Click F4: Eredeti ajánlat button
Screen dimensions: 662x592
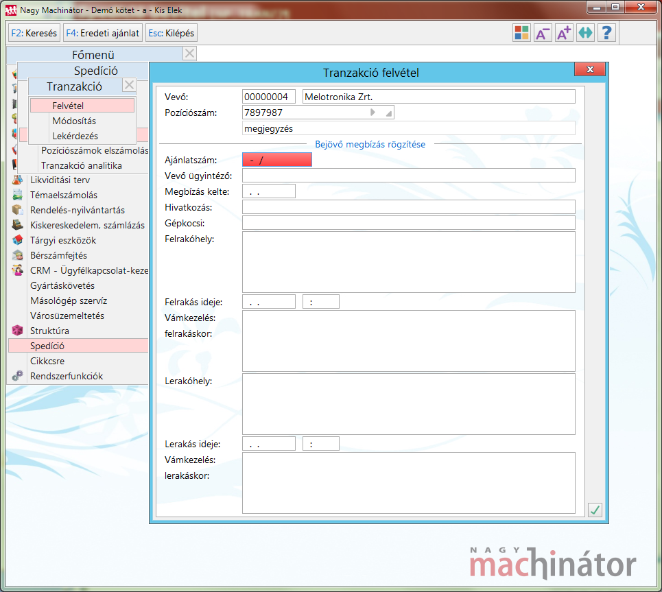coord(103,33)
